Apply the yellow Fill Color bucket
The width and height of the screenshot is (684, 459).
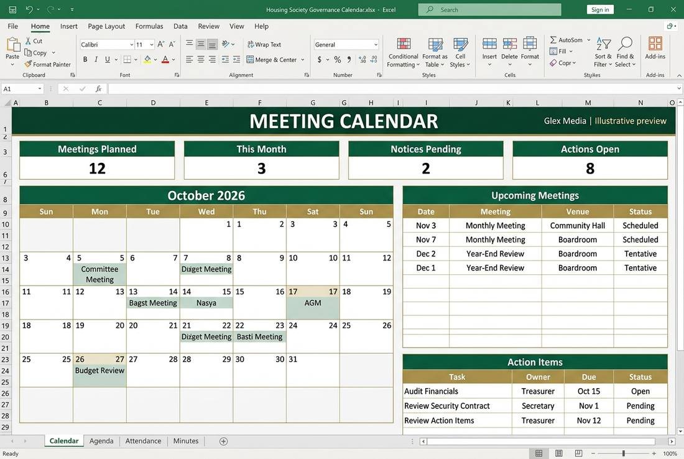click(x=147, y=59)
